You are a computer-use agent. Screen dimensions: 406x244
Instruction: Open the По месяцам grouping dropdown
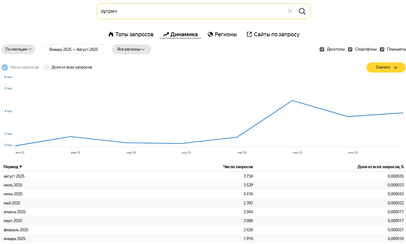point(18,49)
